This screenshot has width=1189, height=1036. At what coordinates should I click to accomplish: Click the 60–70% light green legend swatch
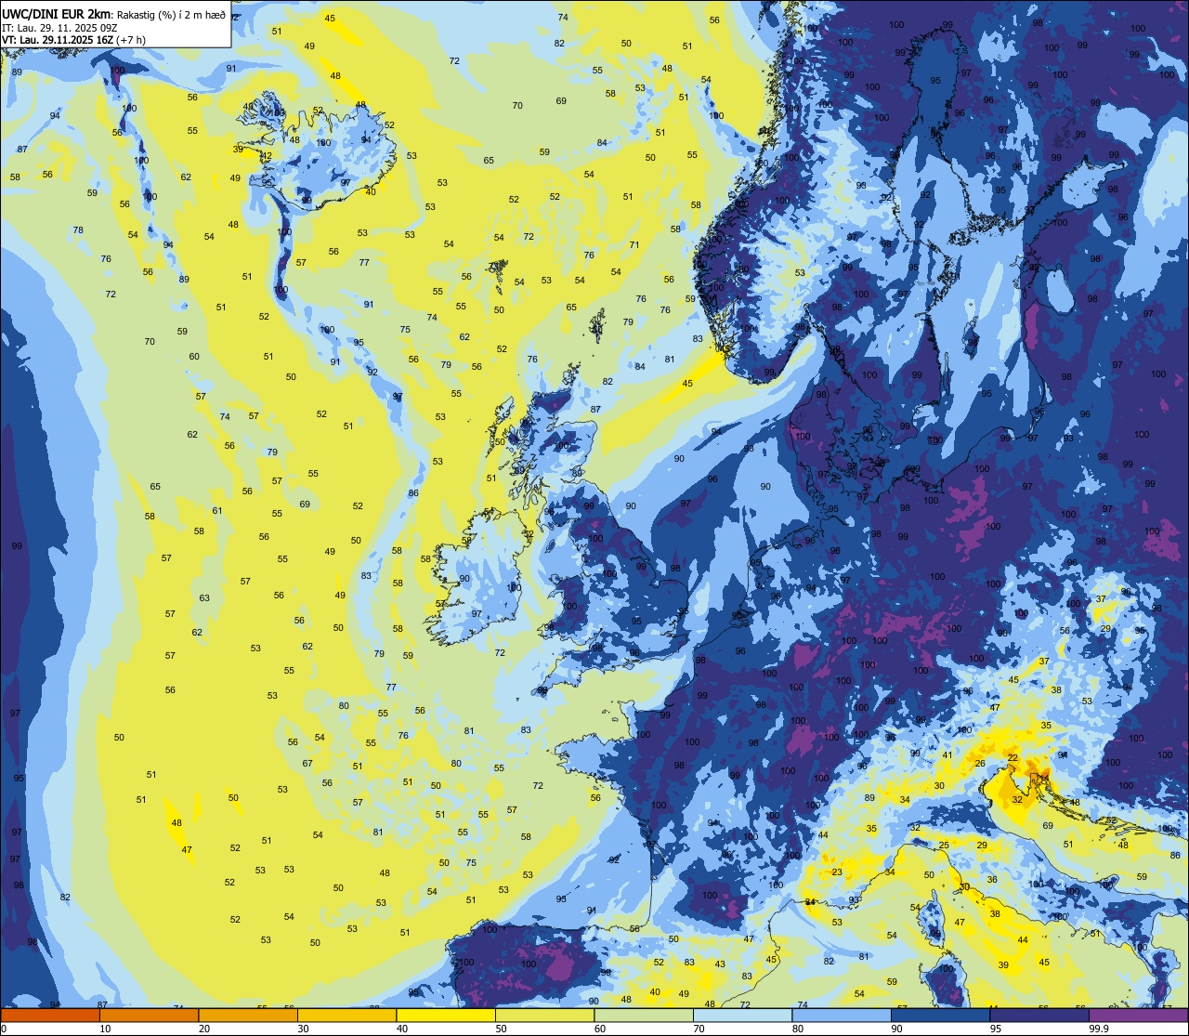coord(644,1016)
